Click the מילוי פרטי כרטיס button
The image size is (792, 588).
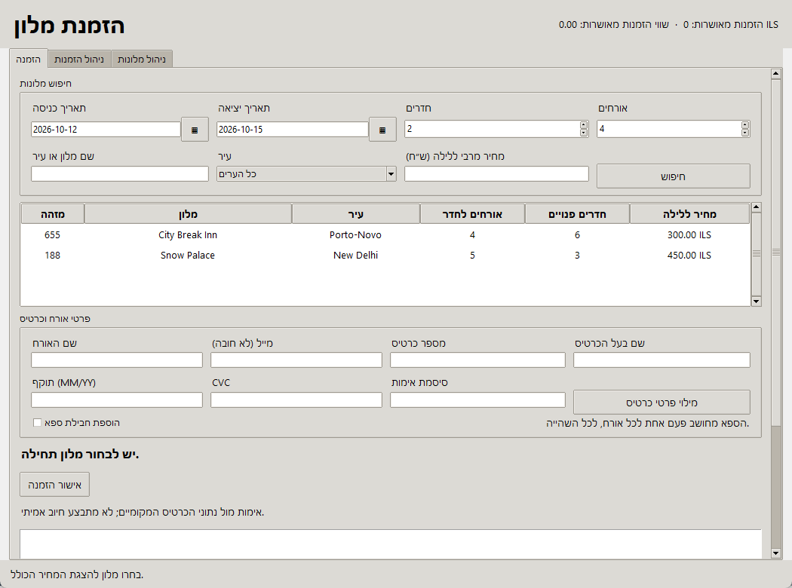point(662,403)
